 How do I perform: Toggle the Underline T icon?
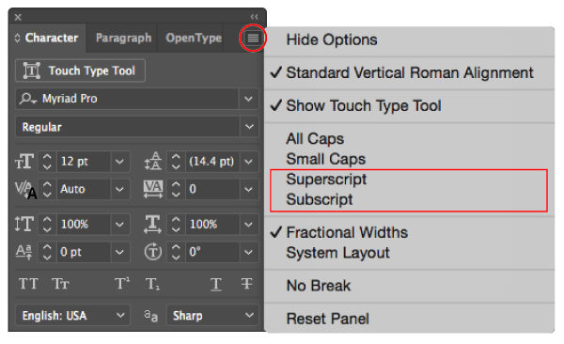pos(216,284)
